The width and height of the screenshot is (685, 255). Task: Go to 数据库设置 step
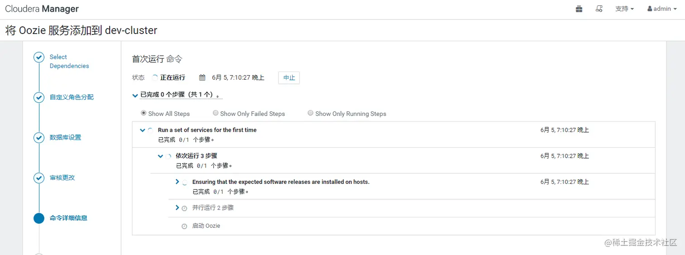tap(65, 138)
